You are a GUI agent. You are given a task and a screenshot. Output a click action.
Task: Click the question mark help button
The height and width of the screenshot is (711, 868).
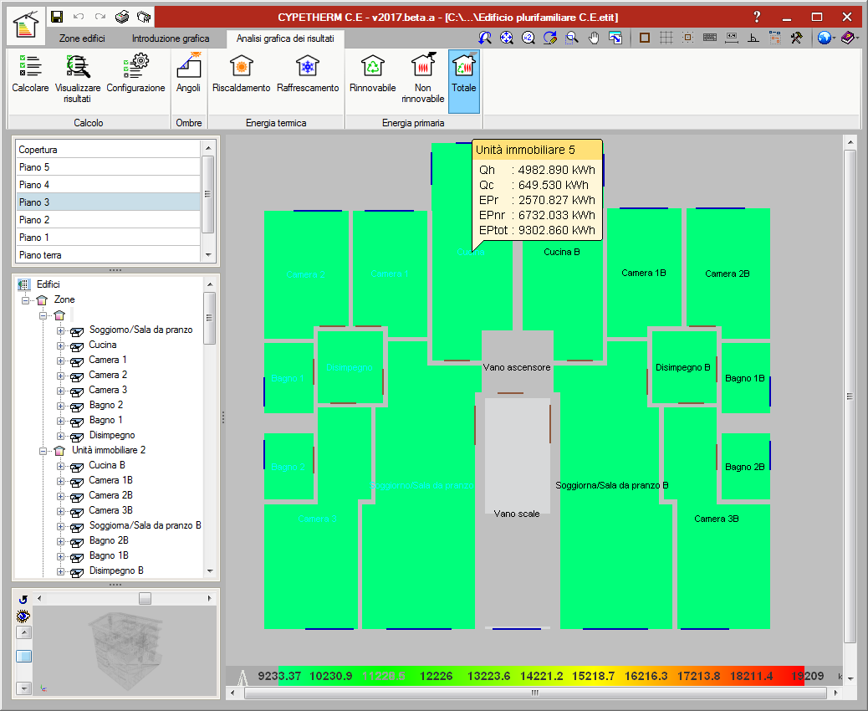758,18
